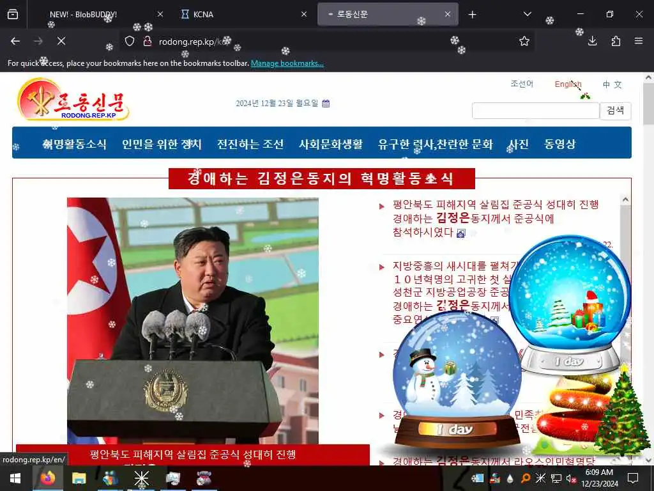654x491 pixels.
Task: Open the 사회문화생활 menu item
Action: (331, 144)
